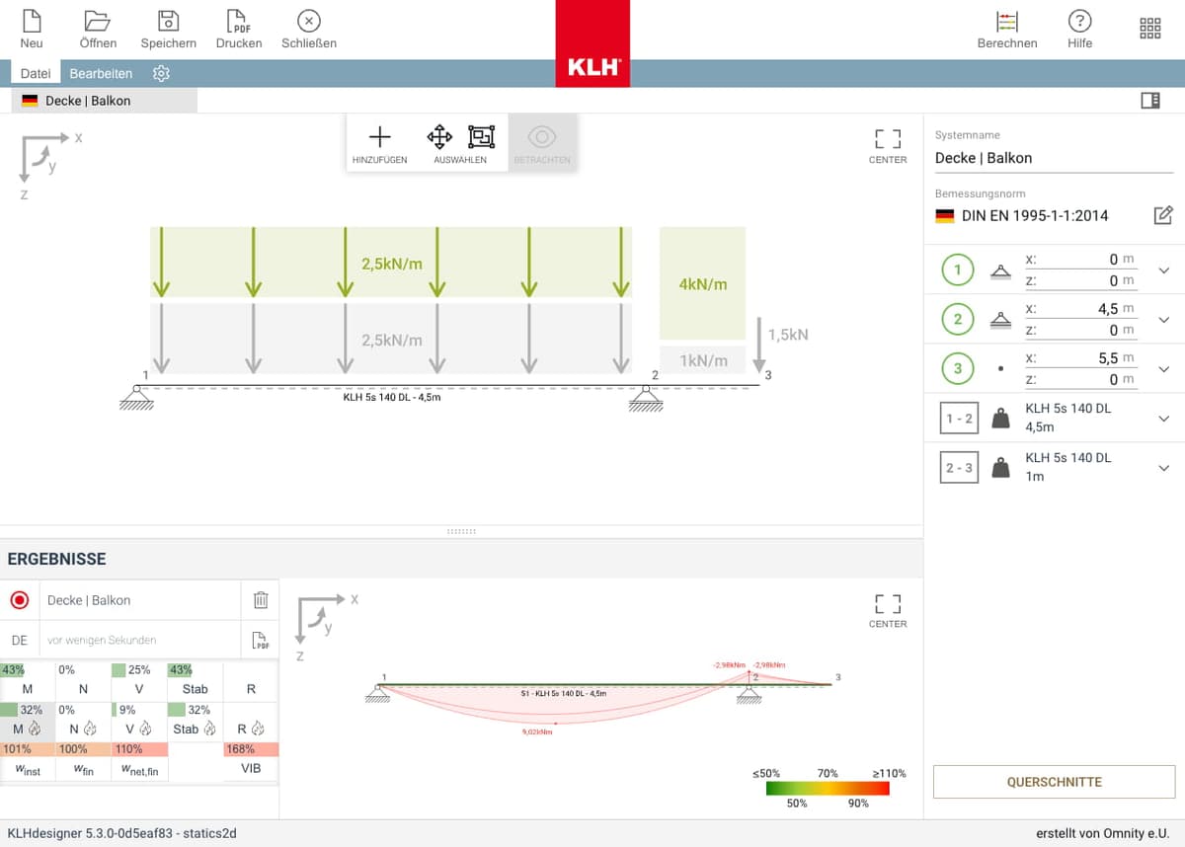Image resolution: width=1185 pixels, height=847 pixels.
Task: Delete results with the trash icon
Action: click(260, 599)
